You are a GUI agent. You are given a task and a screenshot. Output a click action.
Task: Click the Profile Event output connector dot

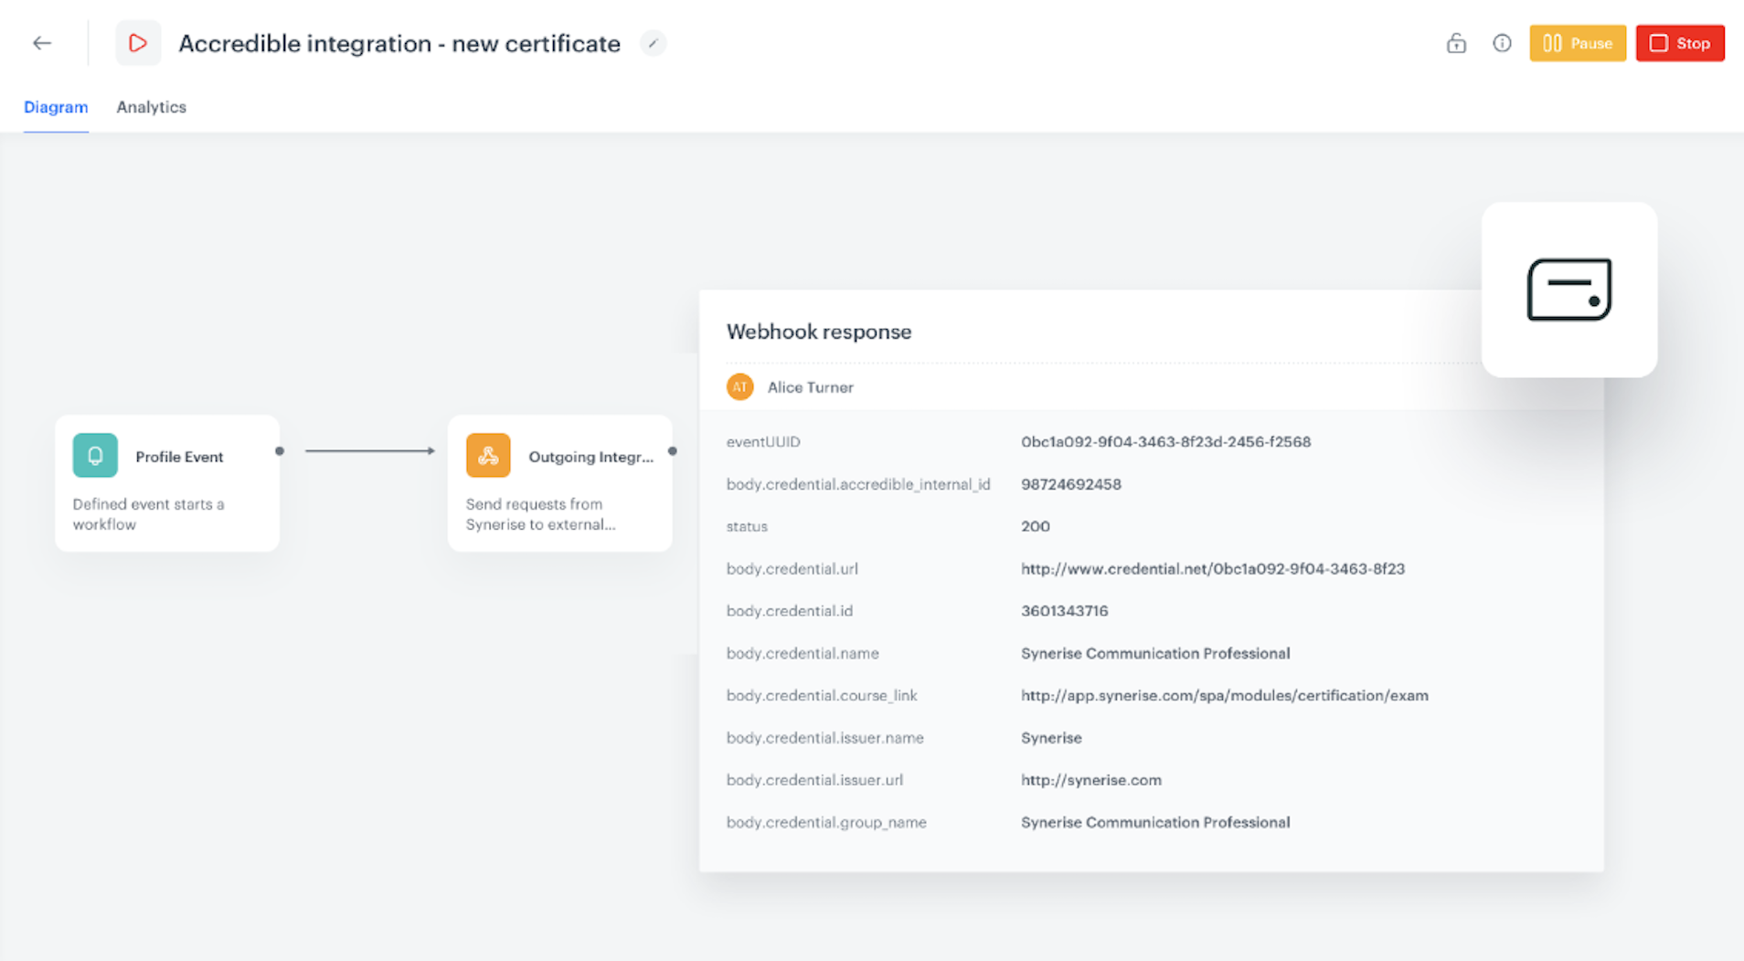tap(280, 450)
